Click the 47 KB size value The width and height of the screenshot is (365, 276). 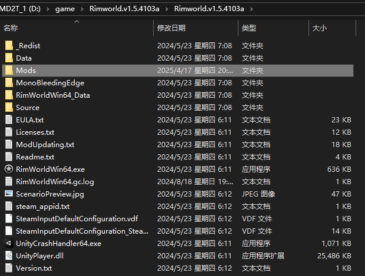(x=341, y=194)
